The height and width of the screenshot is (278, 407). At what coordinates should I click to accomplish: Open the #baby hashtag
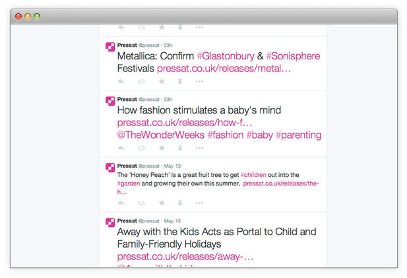pos(259,135)
